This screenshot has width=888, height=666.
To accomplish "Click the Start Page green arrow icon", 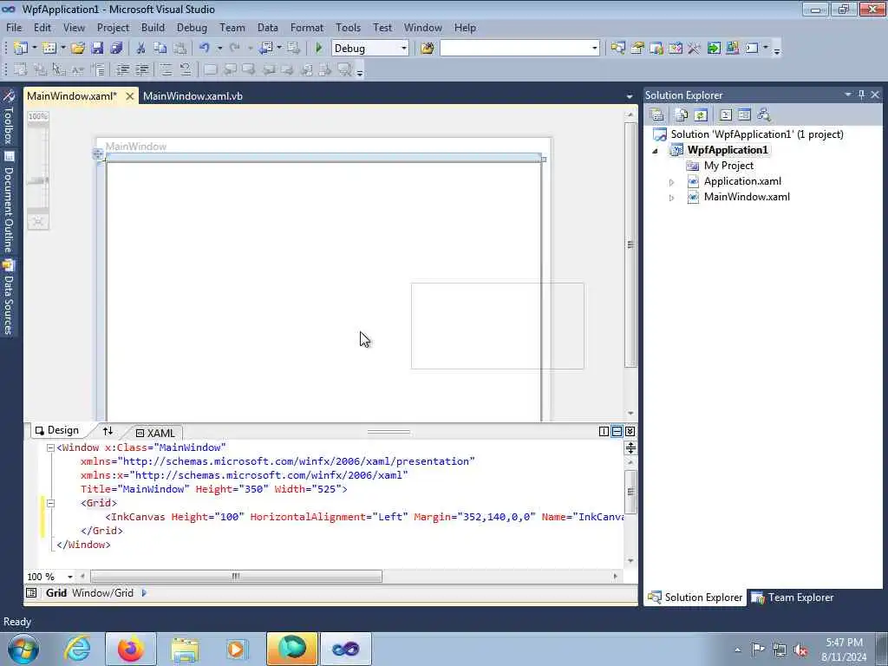I will (x=714, y=49).
